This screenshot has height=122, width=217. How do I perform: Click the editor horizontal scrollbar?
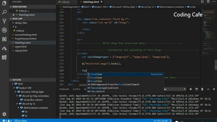point(83,85)
